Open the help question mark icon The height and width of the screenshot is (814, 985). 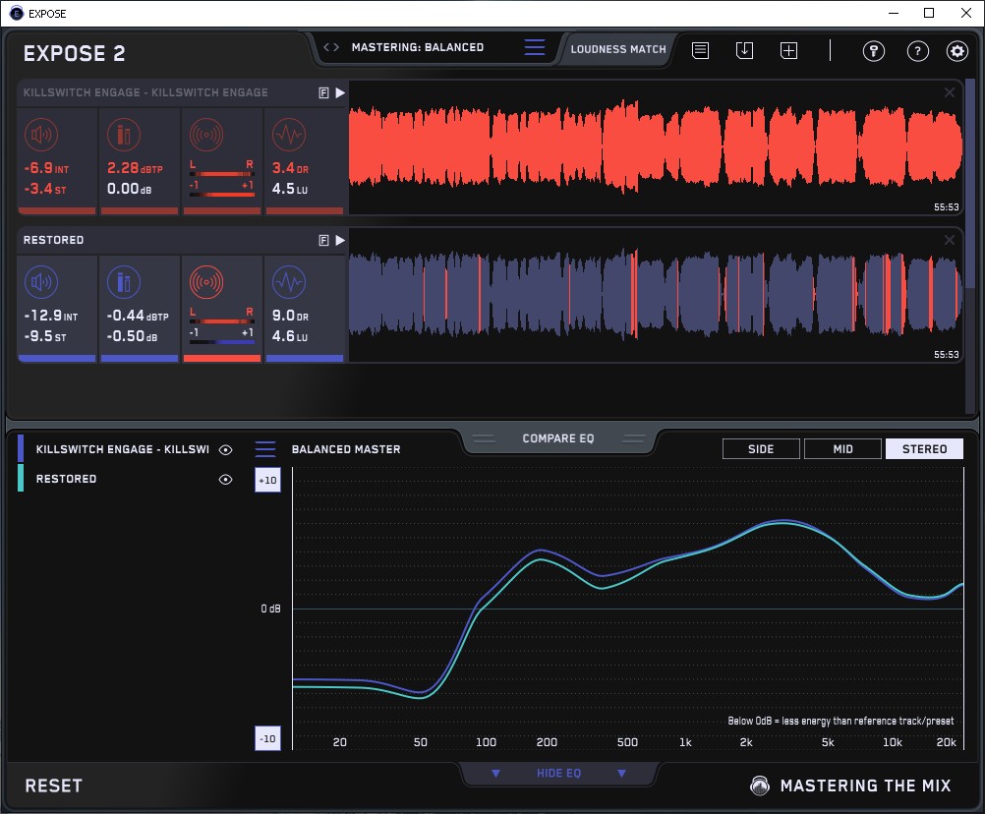click(x=917, y=51)
